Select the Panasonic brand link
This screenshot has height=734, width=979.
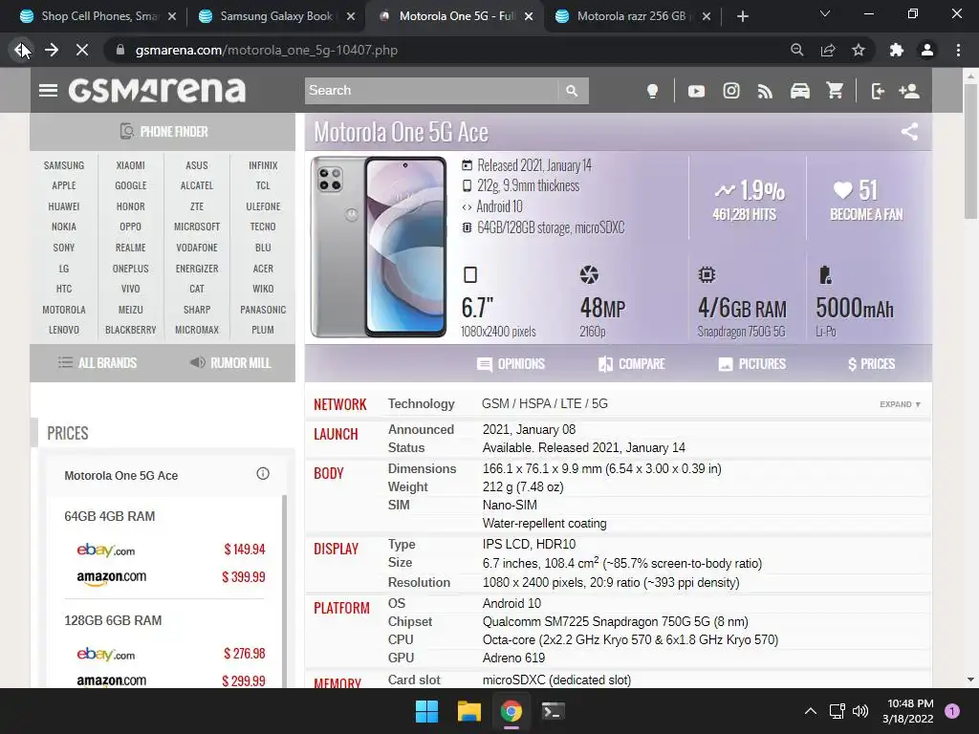point(263,310)
